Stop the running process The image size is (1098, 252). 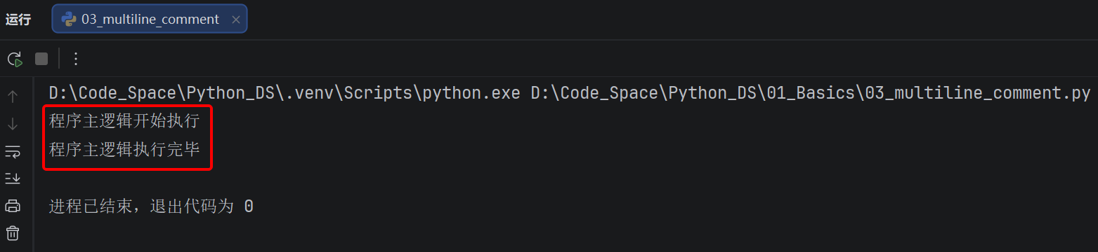point(41,59)
